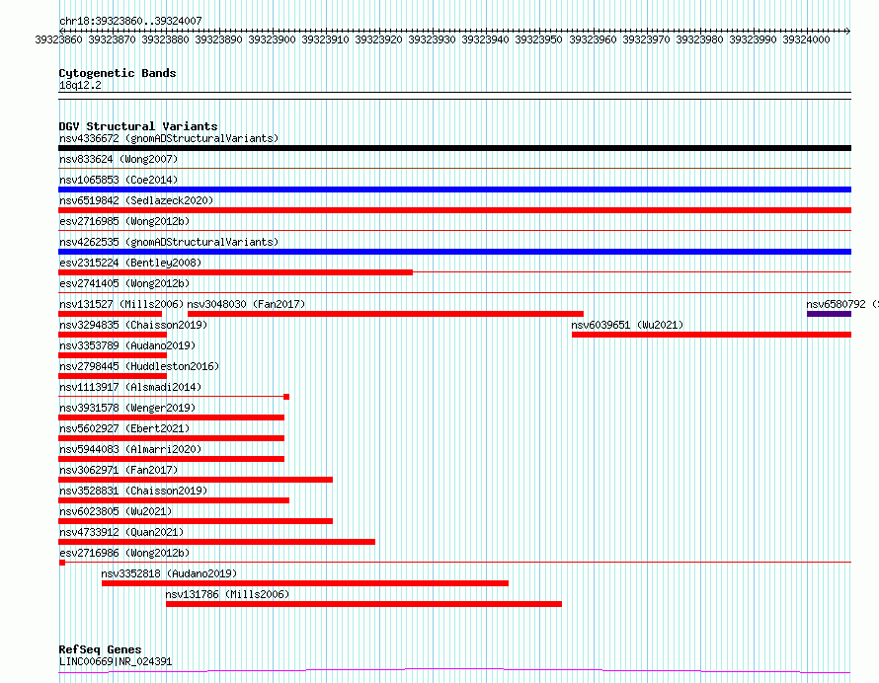This screenshot has width=879, height=683.
Task: Click the nsv4336672 gnomADStructuralVariants label
Action: click(x=169, y=138)
